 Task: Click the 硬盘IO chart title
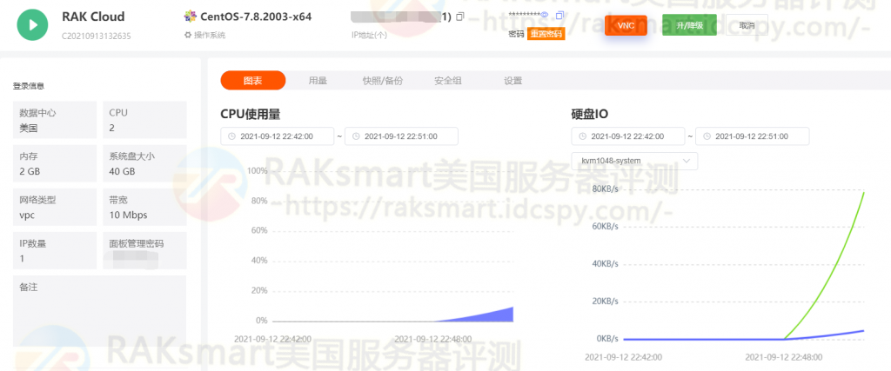pos(589,114)
